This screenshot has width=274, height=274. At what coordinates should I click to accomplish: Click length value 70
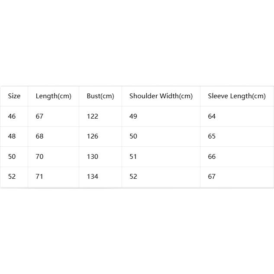[x=39, y=157]
